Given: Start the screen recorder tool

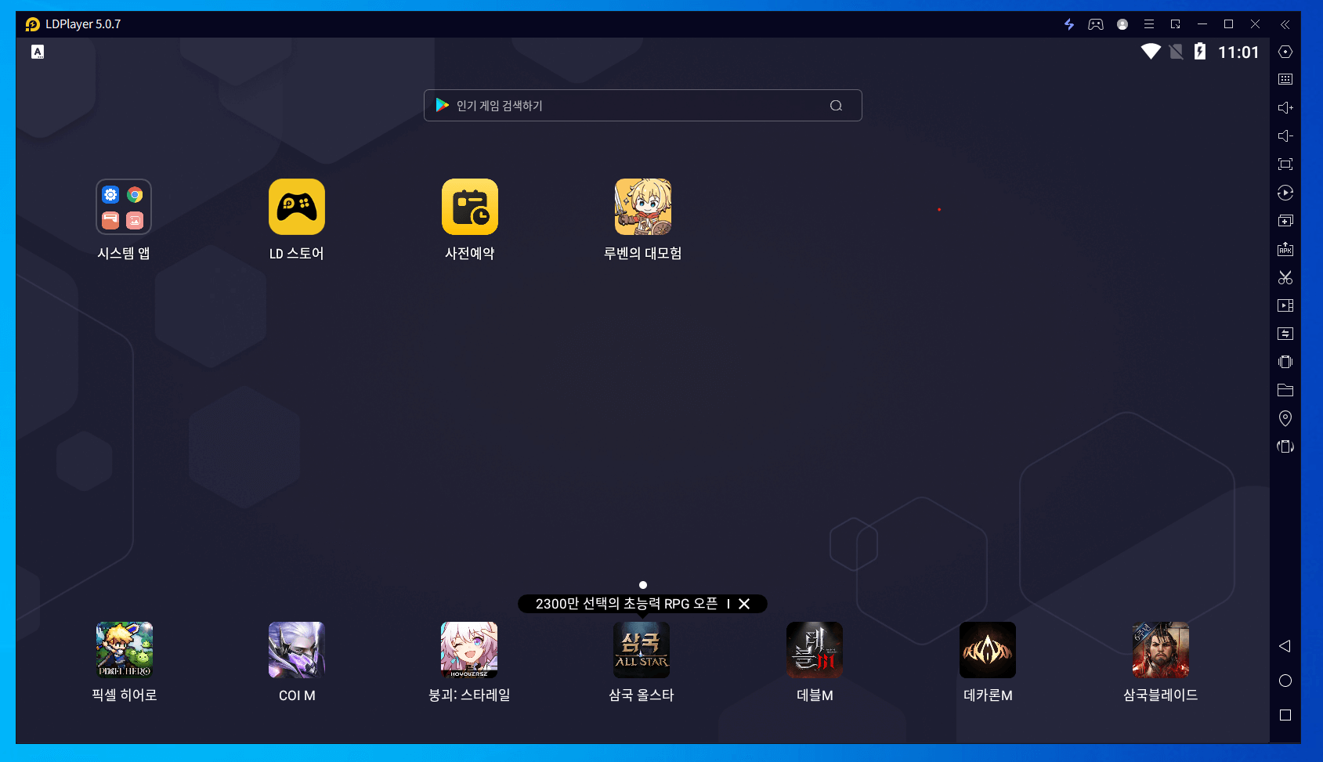Looking at the screenshot, I should (1285, 305).
